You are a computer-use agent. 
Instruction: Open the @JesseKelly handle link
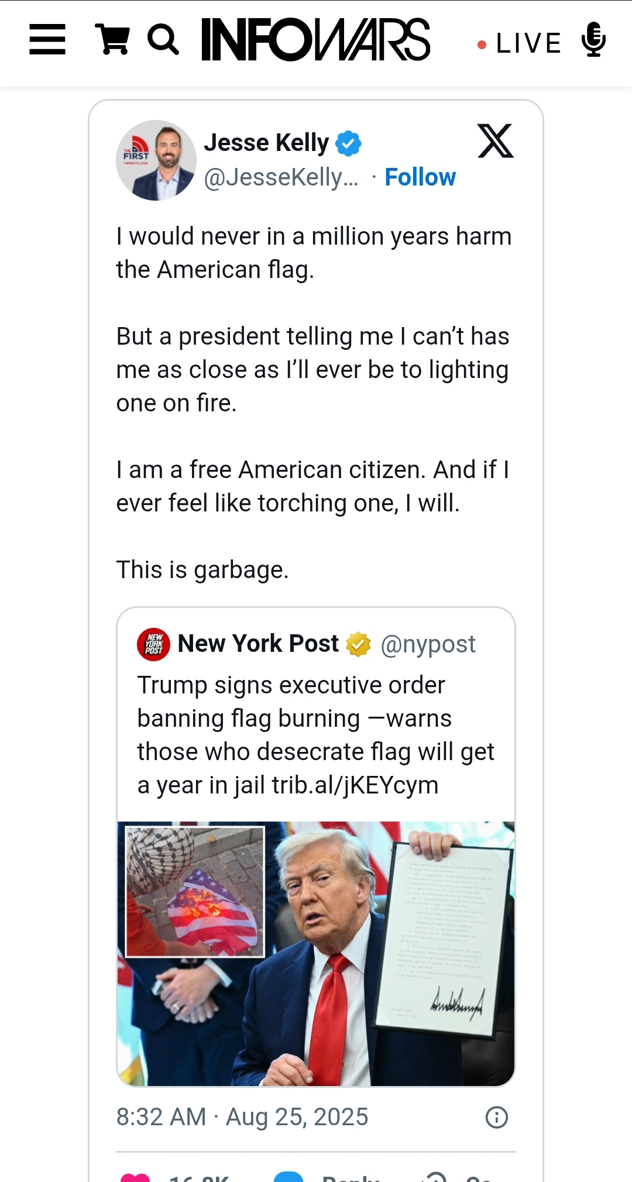(x=281, y=177)
